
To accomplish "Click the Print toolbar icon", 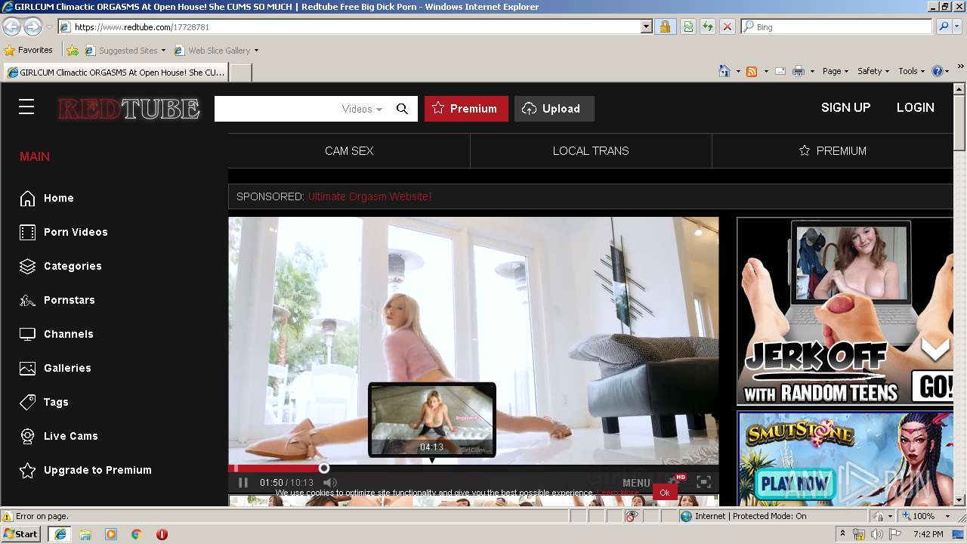I will pyautogui.click(x=798, y=71).
